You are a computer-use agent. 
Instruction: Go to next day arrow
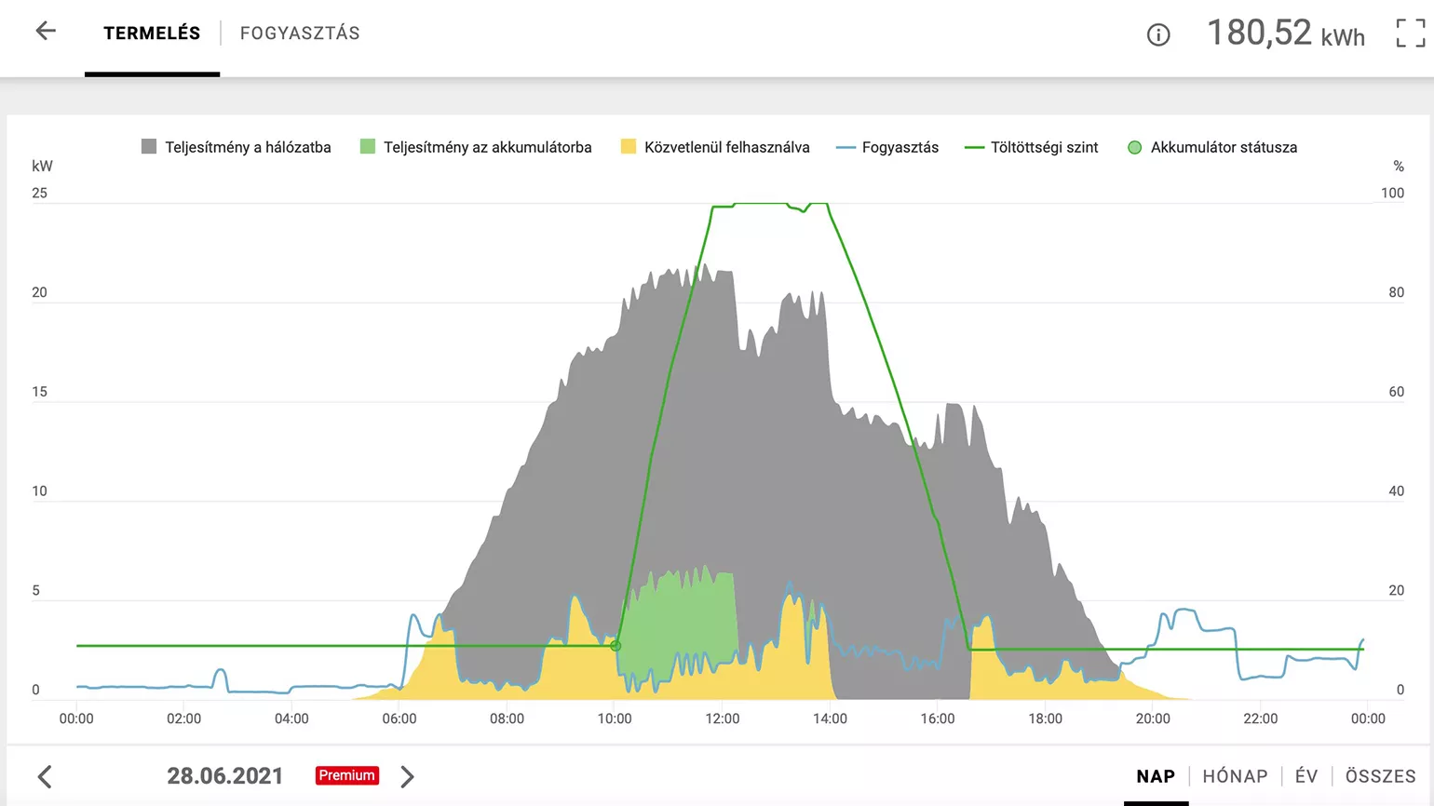coord(407,776)
